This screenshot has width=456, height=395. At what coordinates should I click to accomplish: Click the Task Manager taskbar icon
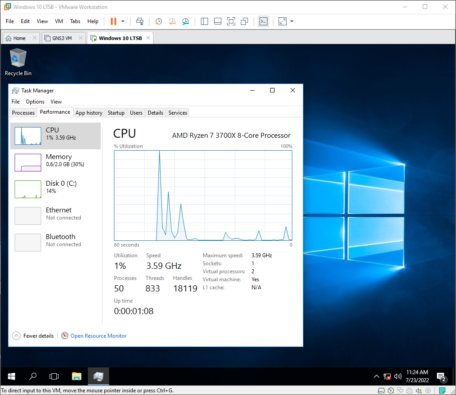click(98, 376)
